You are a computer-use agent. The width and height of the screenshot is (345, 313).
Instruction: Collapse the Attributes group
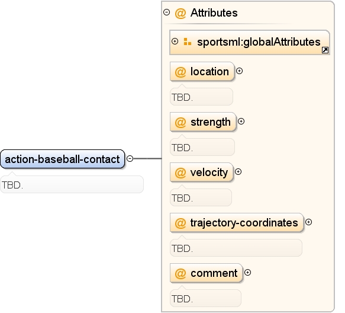pos(167,12)
